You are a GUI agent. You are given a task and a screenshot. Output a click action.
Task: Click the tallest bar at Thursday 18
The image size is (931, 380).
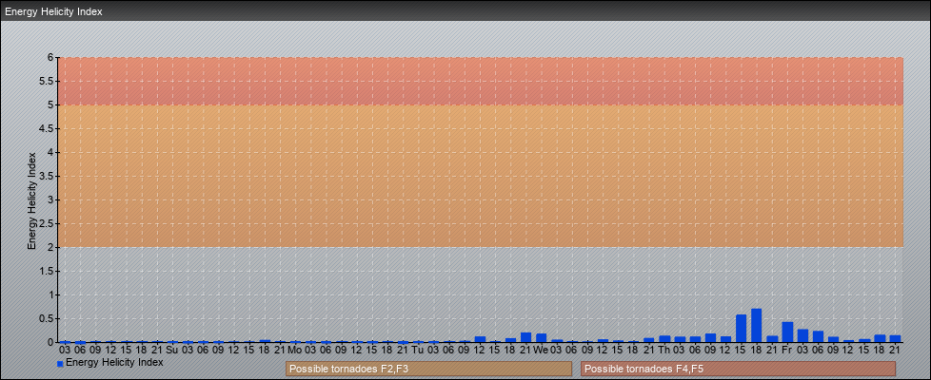(x=757, y=326)
